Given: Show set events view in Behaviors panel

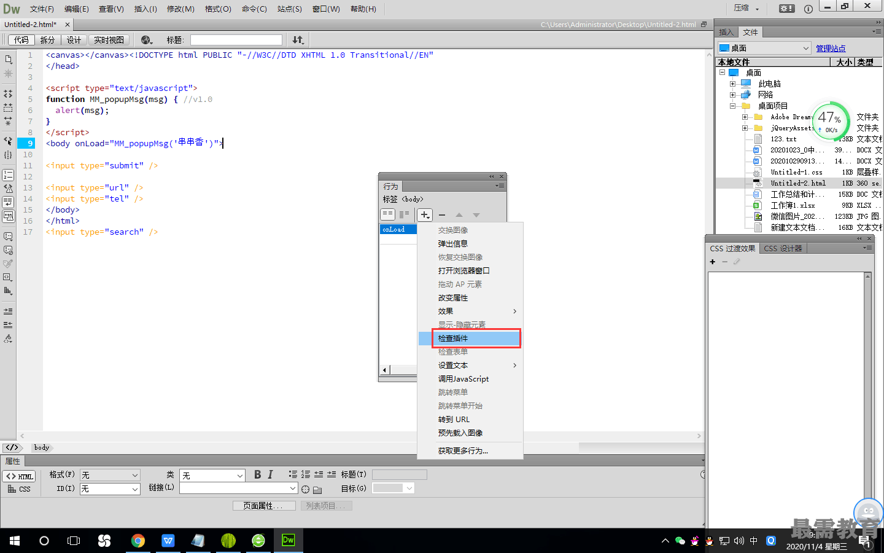Looking at the screenshot, I should 387,214.
